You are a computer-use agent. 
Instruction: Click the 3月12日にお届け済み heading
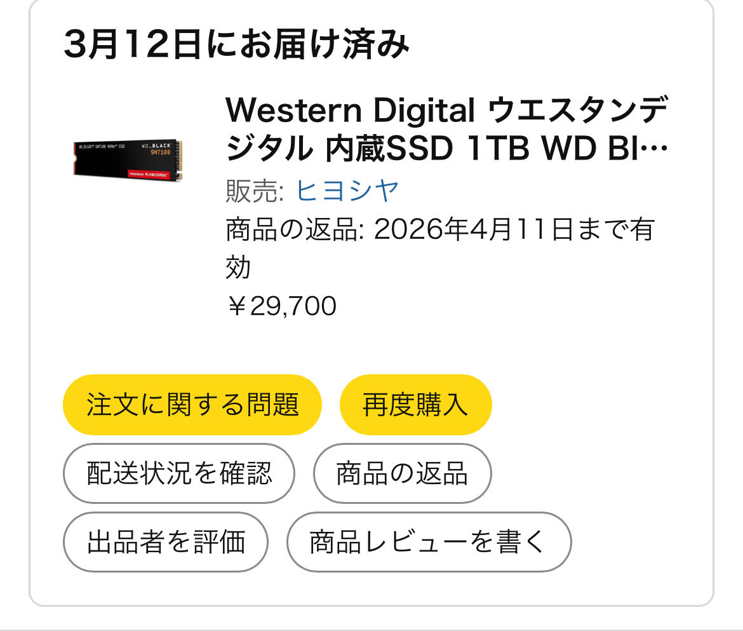[x=236, y=46]
